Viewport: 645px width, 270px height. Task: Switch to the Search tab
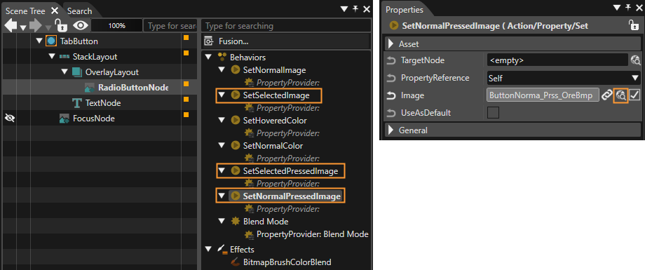click(79, 11)
